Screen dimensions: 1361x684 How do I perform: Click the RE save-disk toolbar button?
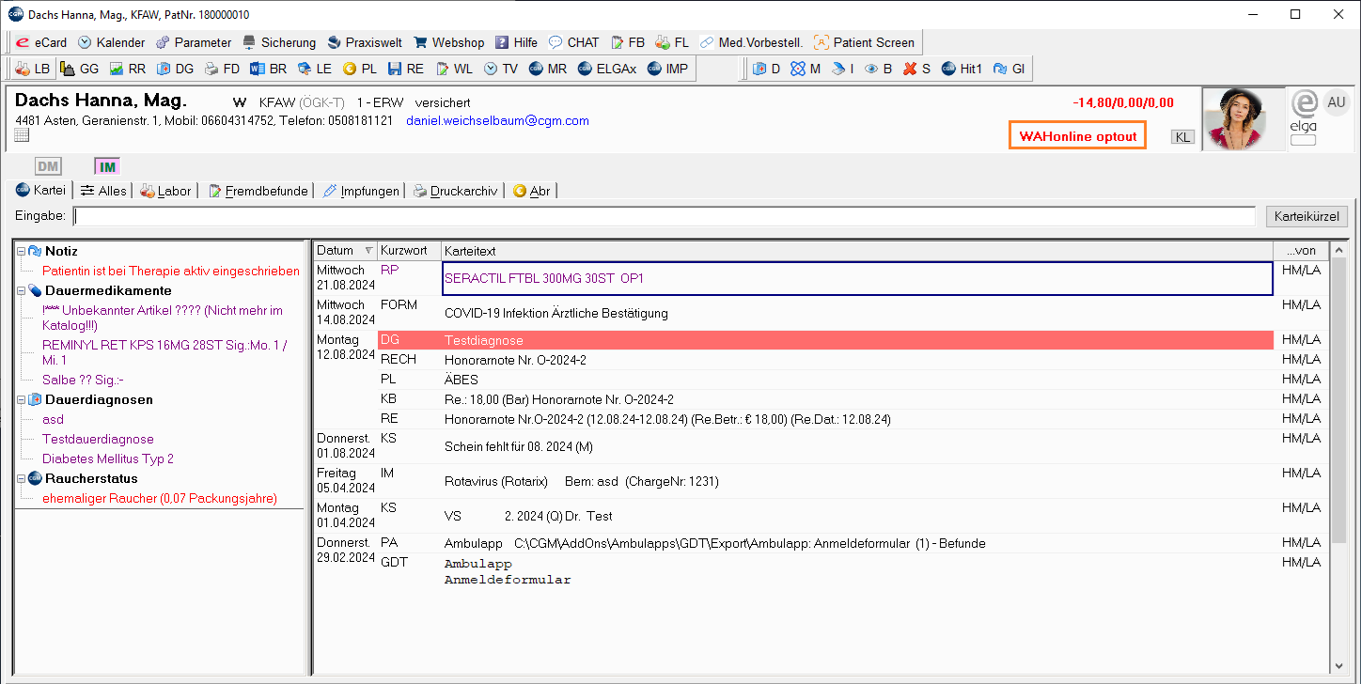click(x=406, y=69)
